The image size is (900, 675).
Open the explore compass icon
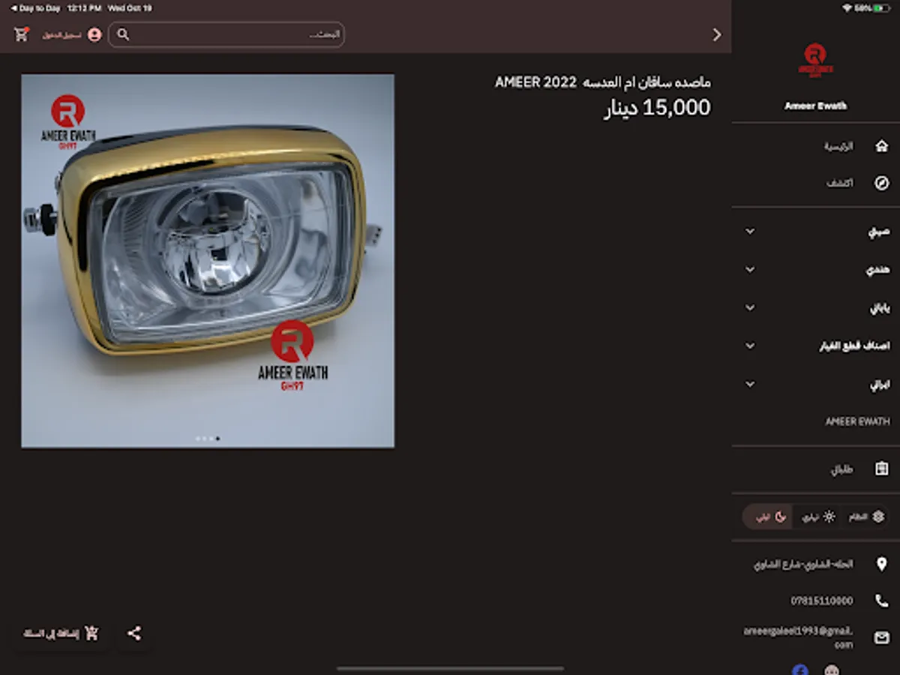[882, 183]
